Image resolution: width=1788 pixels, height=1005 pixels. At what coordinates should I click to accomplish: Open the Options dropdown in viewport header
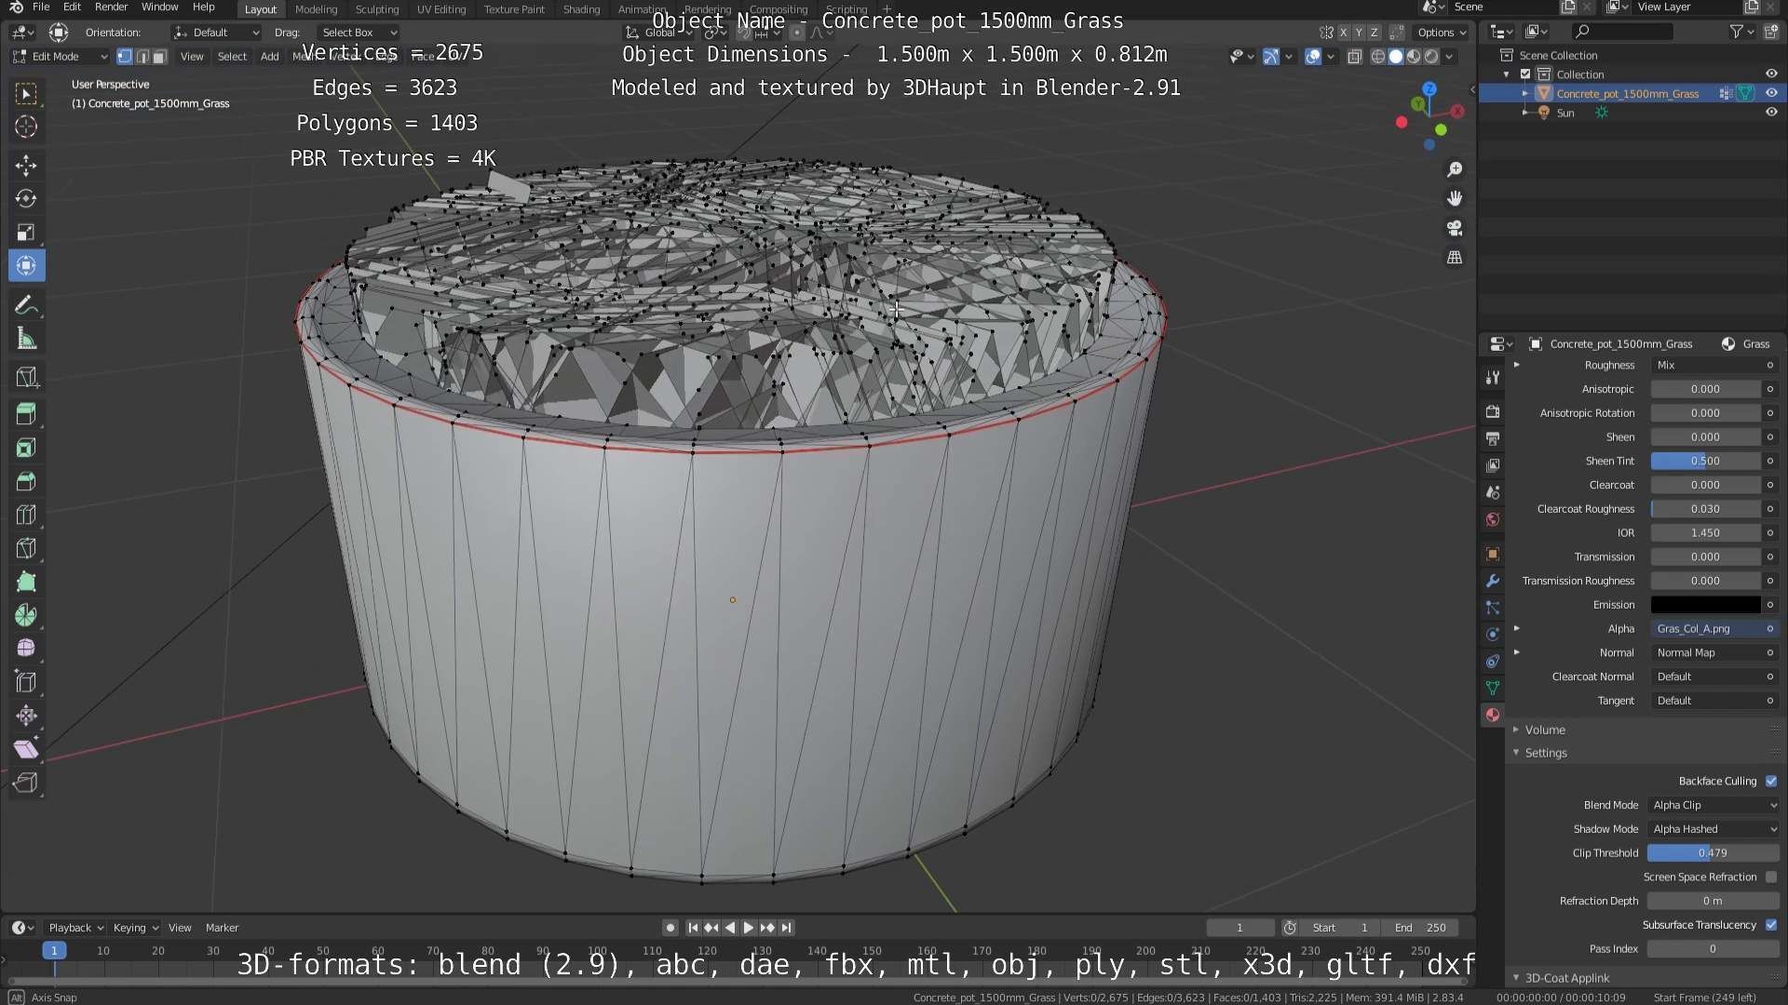click(1442, 33)
